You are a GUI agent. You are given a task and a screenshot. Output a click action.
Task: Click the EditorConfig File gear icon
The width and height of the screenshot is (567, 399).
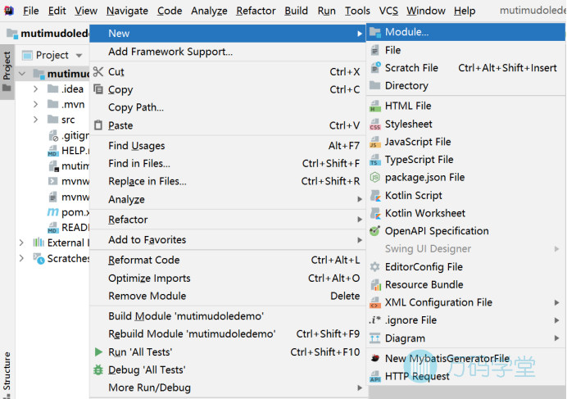click(375, 267)
